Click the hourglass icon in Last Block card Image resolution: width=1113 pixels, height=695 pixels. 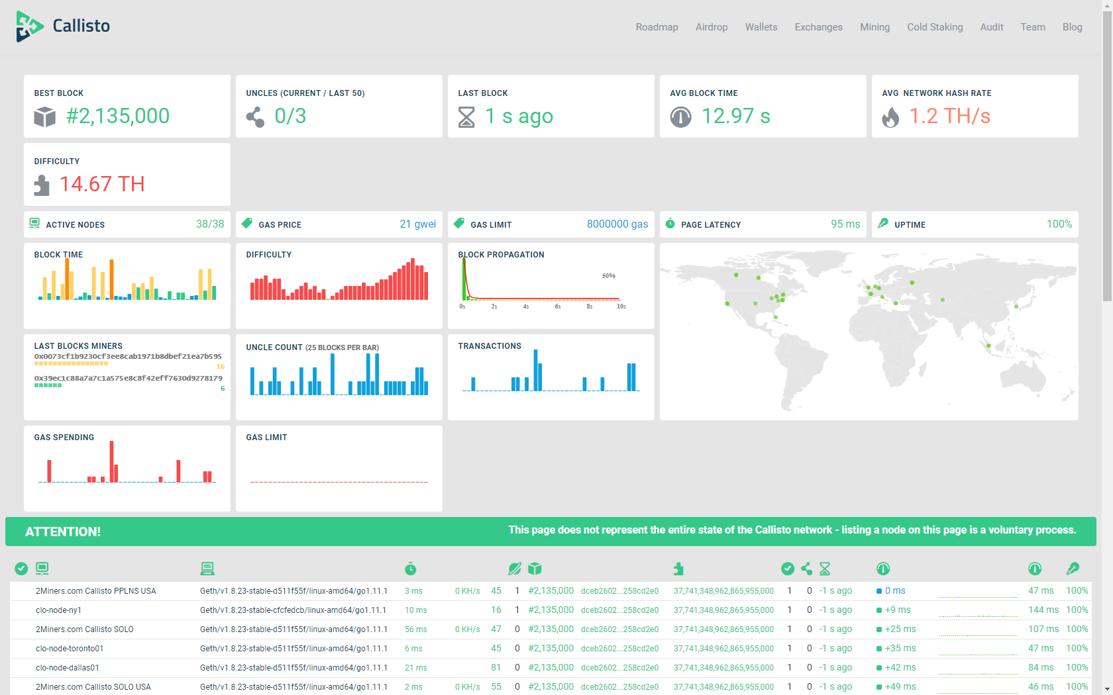466,117
